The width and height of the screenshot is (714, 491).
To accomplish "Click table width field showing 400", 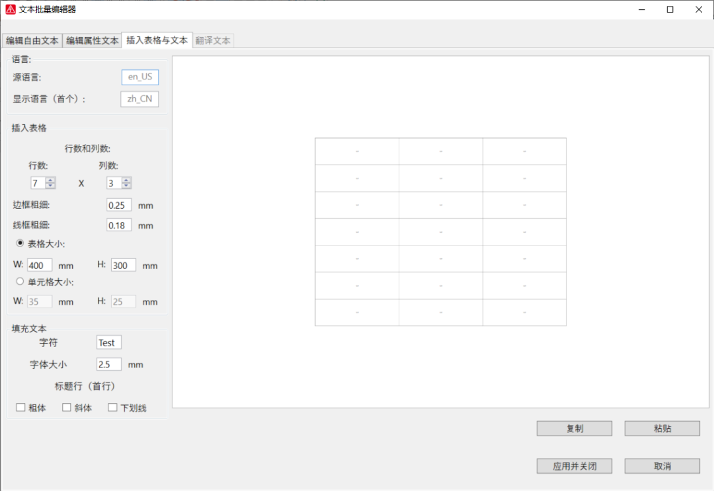I will click(40, 265).
